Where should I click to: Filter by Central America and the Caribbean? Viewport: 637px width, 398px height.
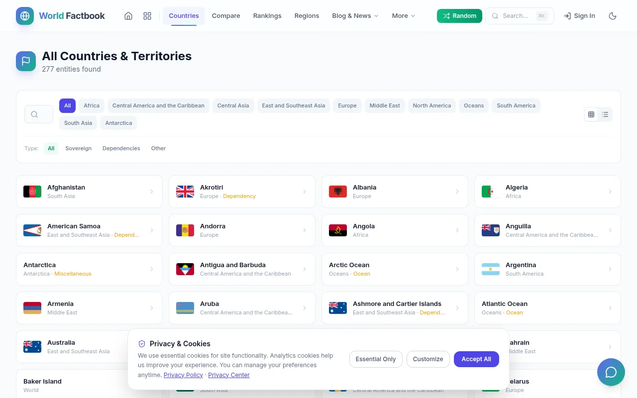[x=158, y=105]
